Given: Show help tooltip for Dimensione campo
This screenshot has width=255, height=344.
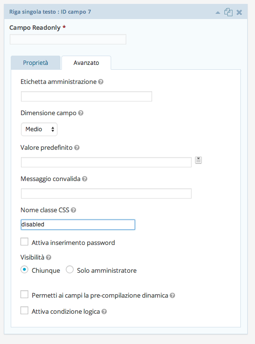Looking at the screenshot, I should pos(80,113).
